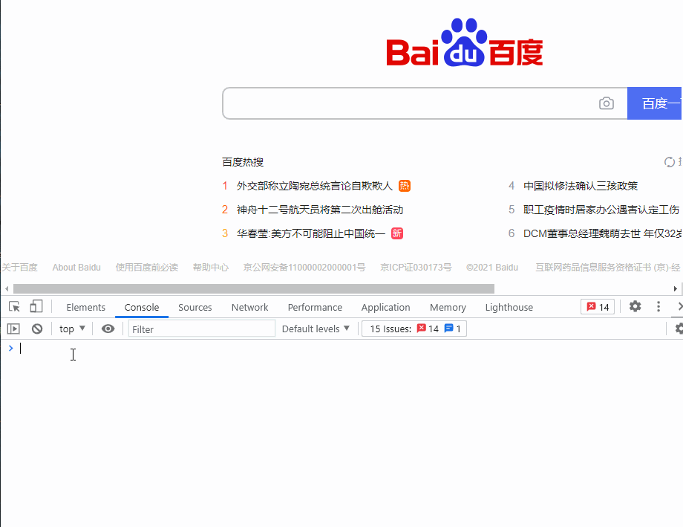Switch to the Application tab
The height and width of the screenshot is (527, 683).
pos(385,307)
